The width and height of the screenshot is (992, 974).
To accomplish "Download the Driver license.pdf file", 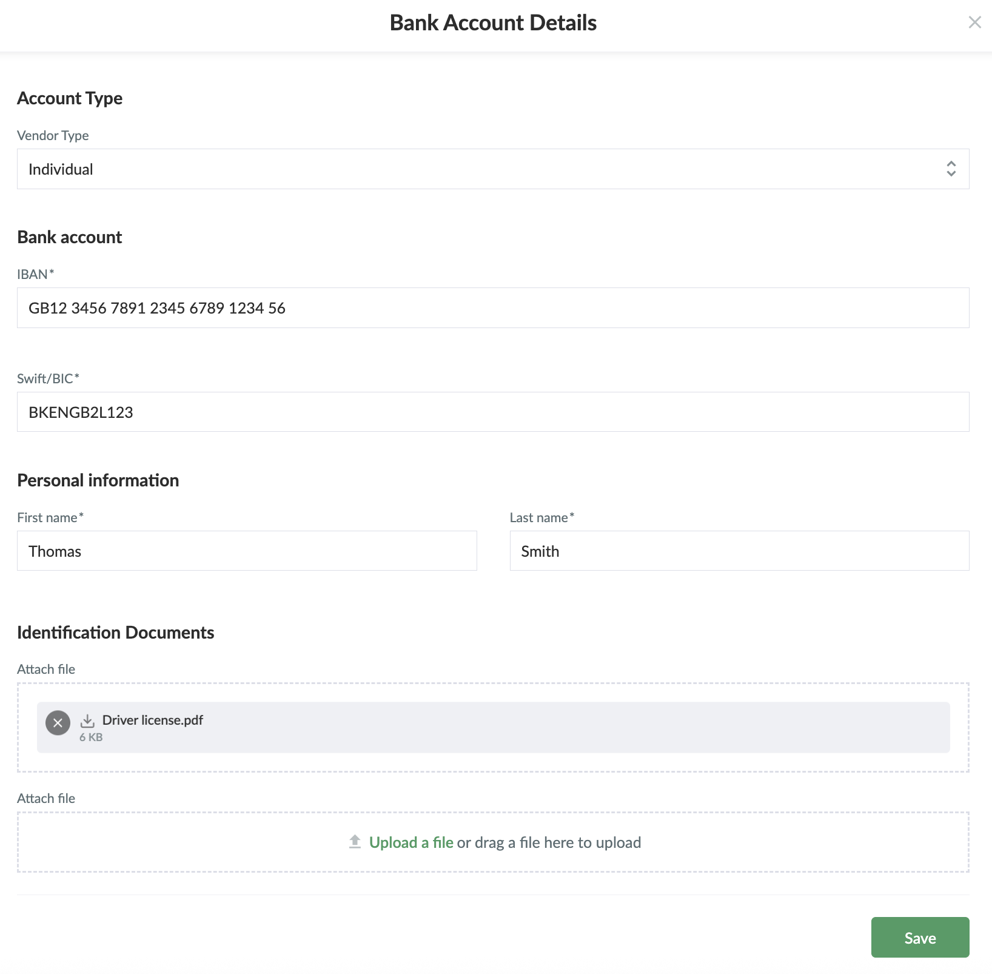I will point(87,720).
